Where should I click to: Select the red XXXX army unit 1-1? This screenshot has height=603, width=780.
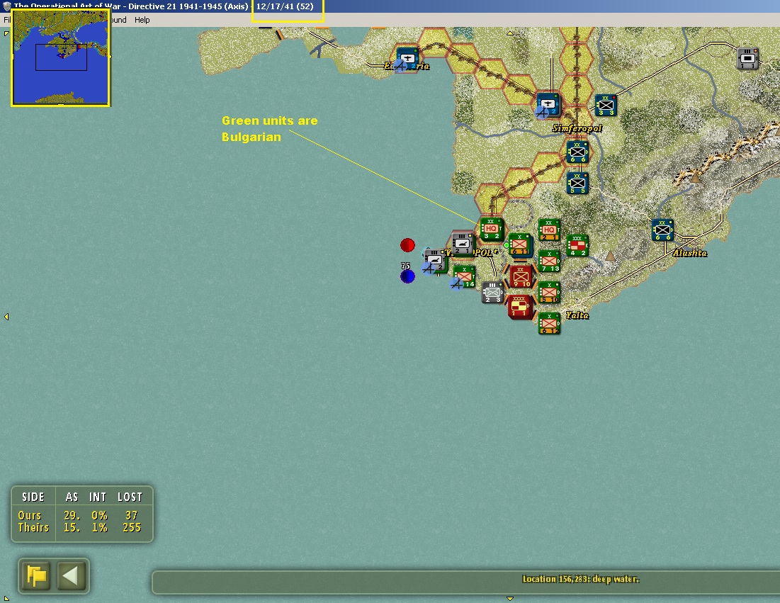(520, 307)
